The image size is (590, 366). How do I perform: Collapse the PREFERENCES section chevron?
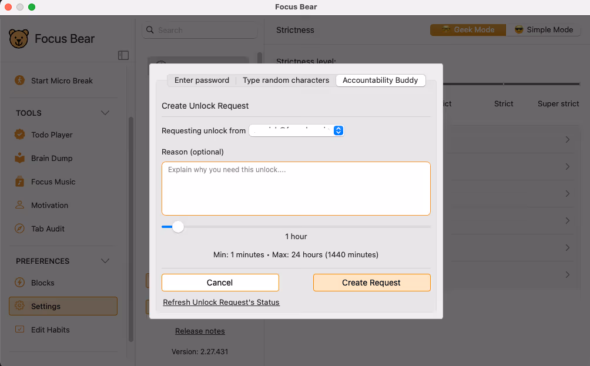coord(105,261)
